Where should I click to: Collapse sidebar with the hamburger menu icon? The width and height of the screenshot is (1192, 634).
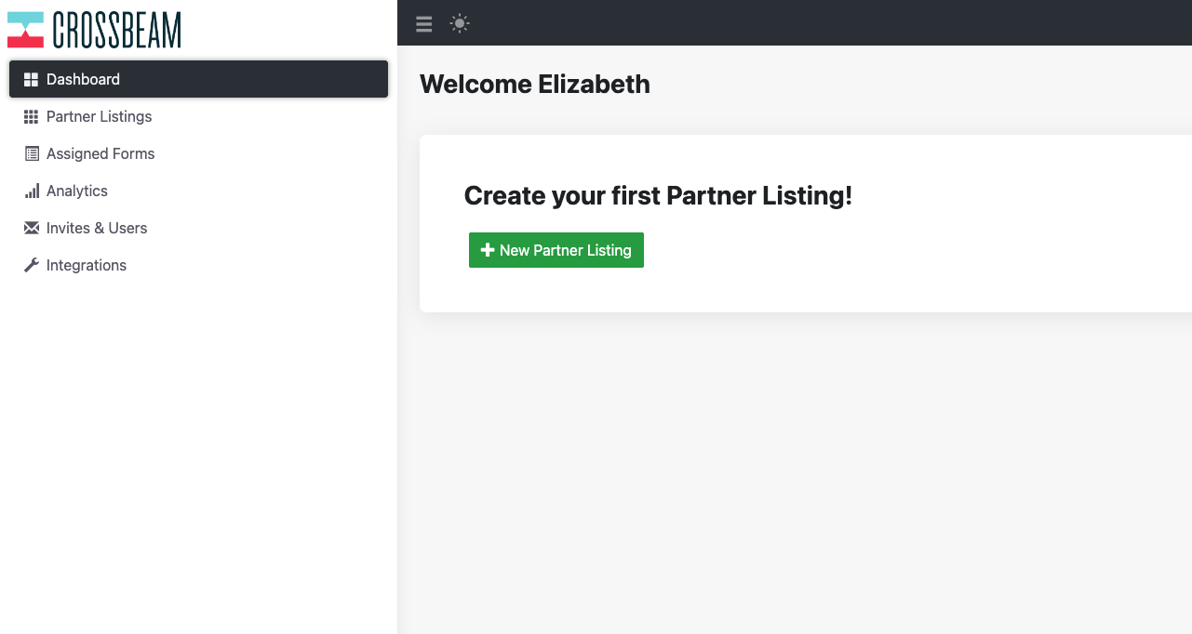(424, 24)
